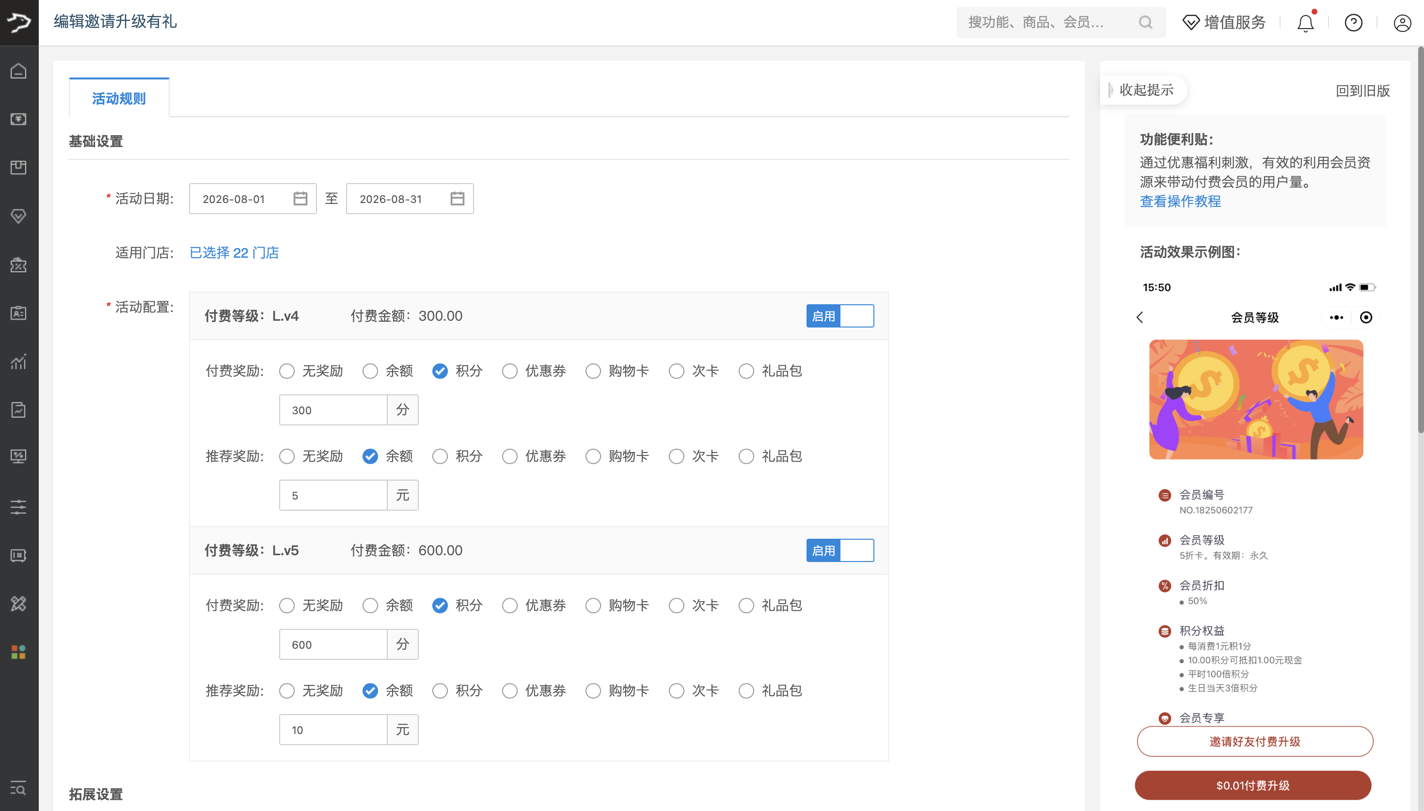Click 邀请好友付费升级 button in preview

pyautogui.click(x=1255, y=741)
